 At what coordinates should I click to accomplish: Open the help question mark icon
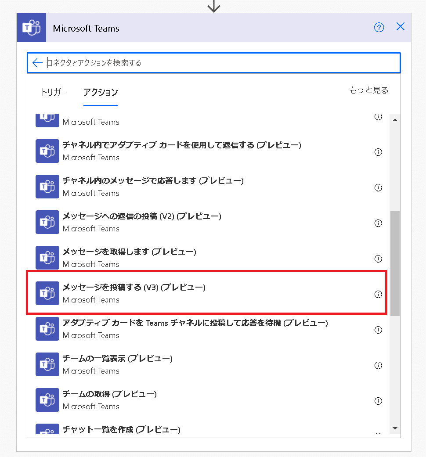click(379, 27)
